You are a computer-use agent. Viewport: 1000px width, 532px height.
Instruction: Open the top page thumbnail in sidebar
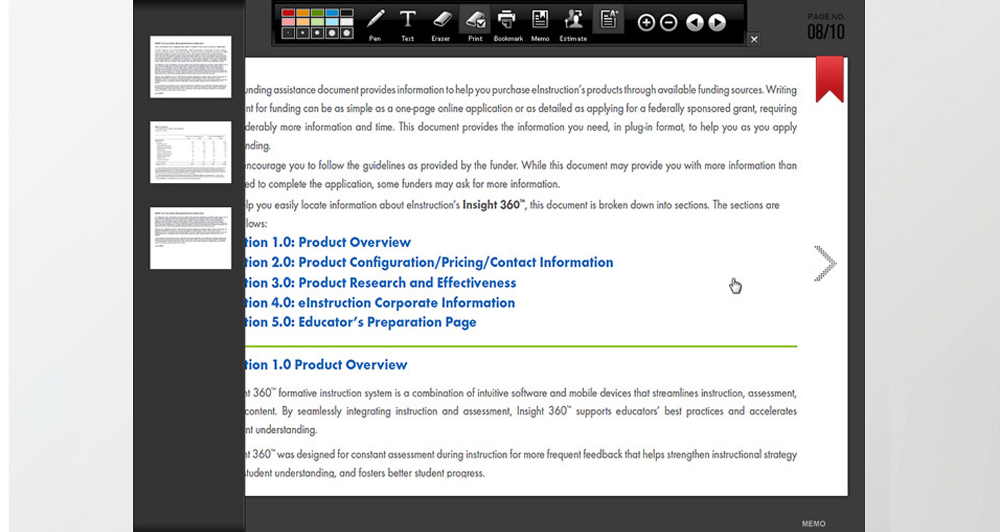pos(191,67)
